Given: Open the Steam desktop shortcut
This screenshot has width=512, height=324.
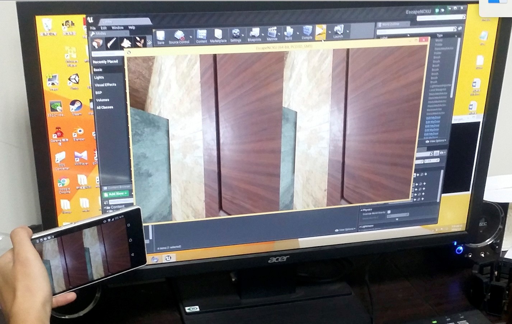Looking at the screenshot, I should click(76, 107).
